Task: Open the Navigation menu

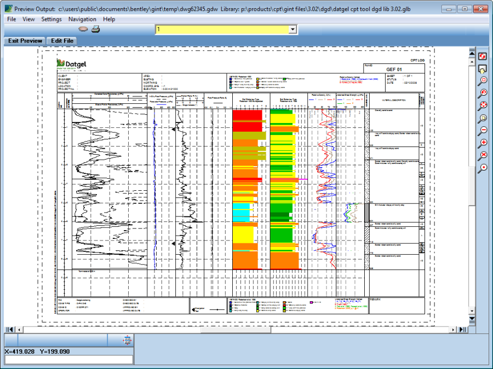Action: [82, 19]
